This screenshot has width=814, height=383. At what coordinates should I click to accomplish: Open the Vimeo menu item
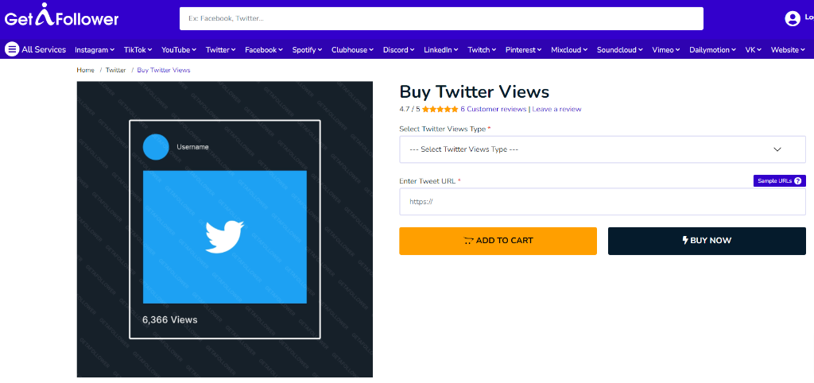(666, 50)
